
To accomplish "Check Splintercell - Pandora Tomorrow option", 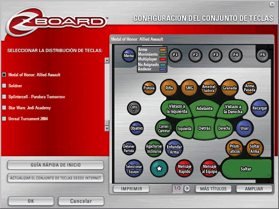I will tap(4, 97).
